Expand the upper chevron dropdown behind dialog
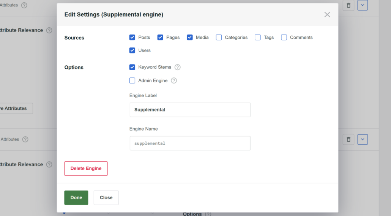This screenshot has height=216, width=391. [x=363, y=5]
